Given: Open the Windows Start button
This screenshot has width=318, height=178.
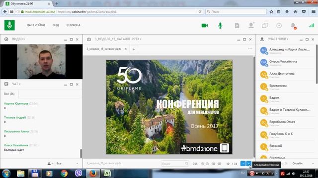Looking at the screenshot, I should pyautogui.click(x=6, y=174).
